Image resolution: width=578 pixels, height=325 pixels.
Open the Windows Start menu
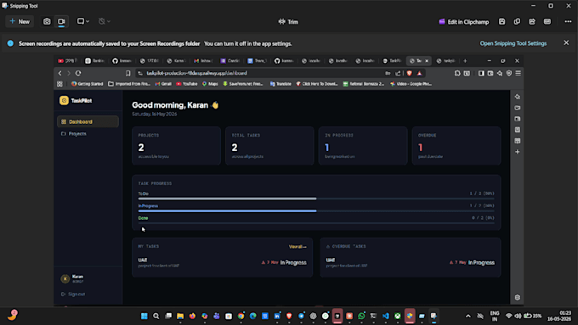pyautogui.click(x=144, y=316)
